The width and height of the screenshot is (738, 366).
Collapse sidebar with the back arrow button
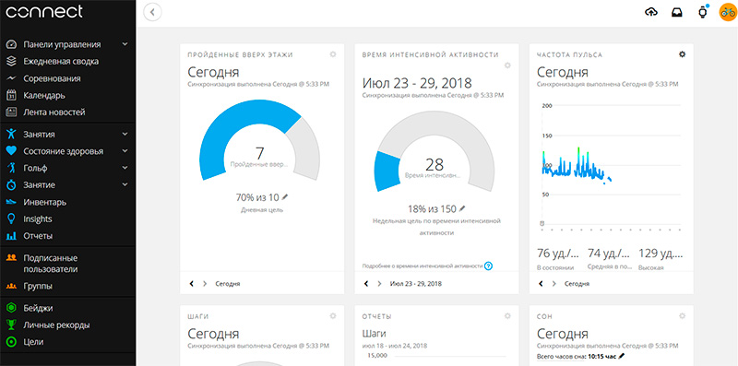[152, 12]
